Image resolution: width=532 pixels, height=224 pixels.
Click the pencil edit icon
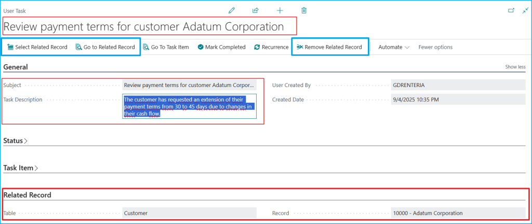tap(232, 10)
